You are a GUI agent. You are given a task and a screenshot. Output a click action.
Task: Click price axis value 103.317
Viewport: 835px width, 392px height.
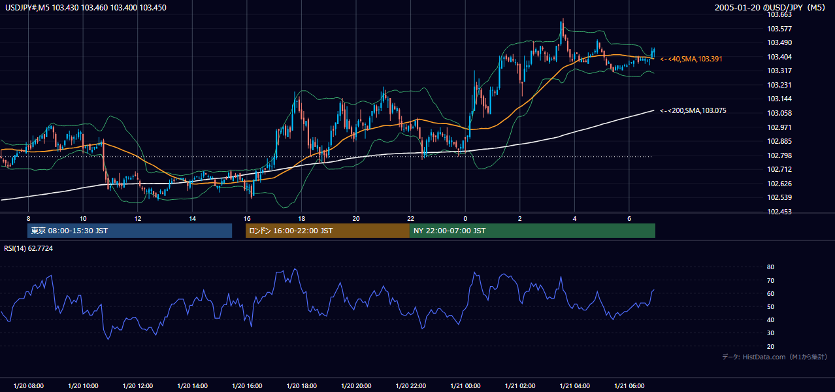point(779,71)
